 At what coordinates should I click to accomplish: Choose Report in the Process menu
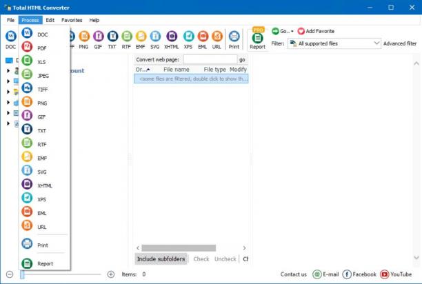(44, 263)
